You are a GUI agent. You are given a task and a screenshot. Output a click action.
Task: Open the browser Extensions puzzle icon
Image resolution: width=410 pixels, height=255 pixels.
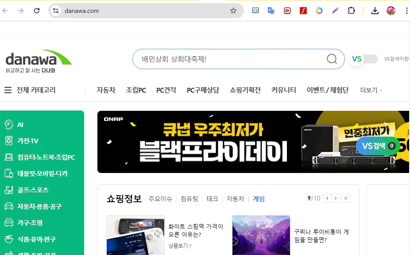click(x=351, y=11)
